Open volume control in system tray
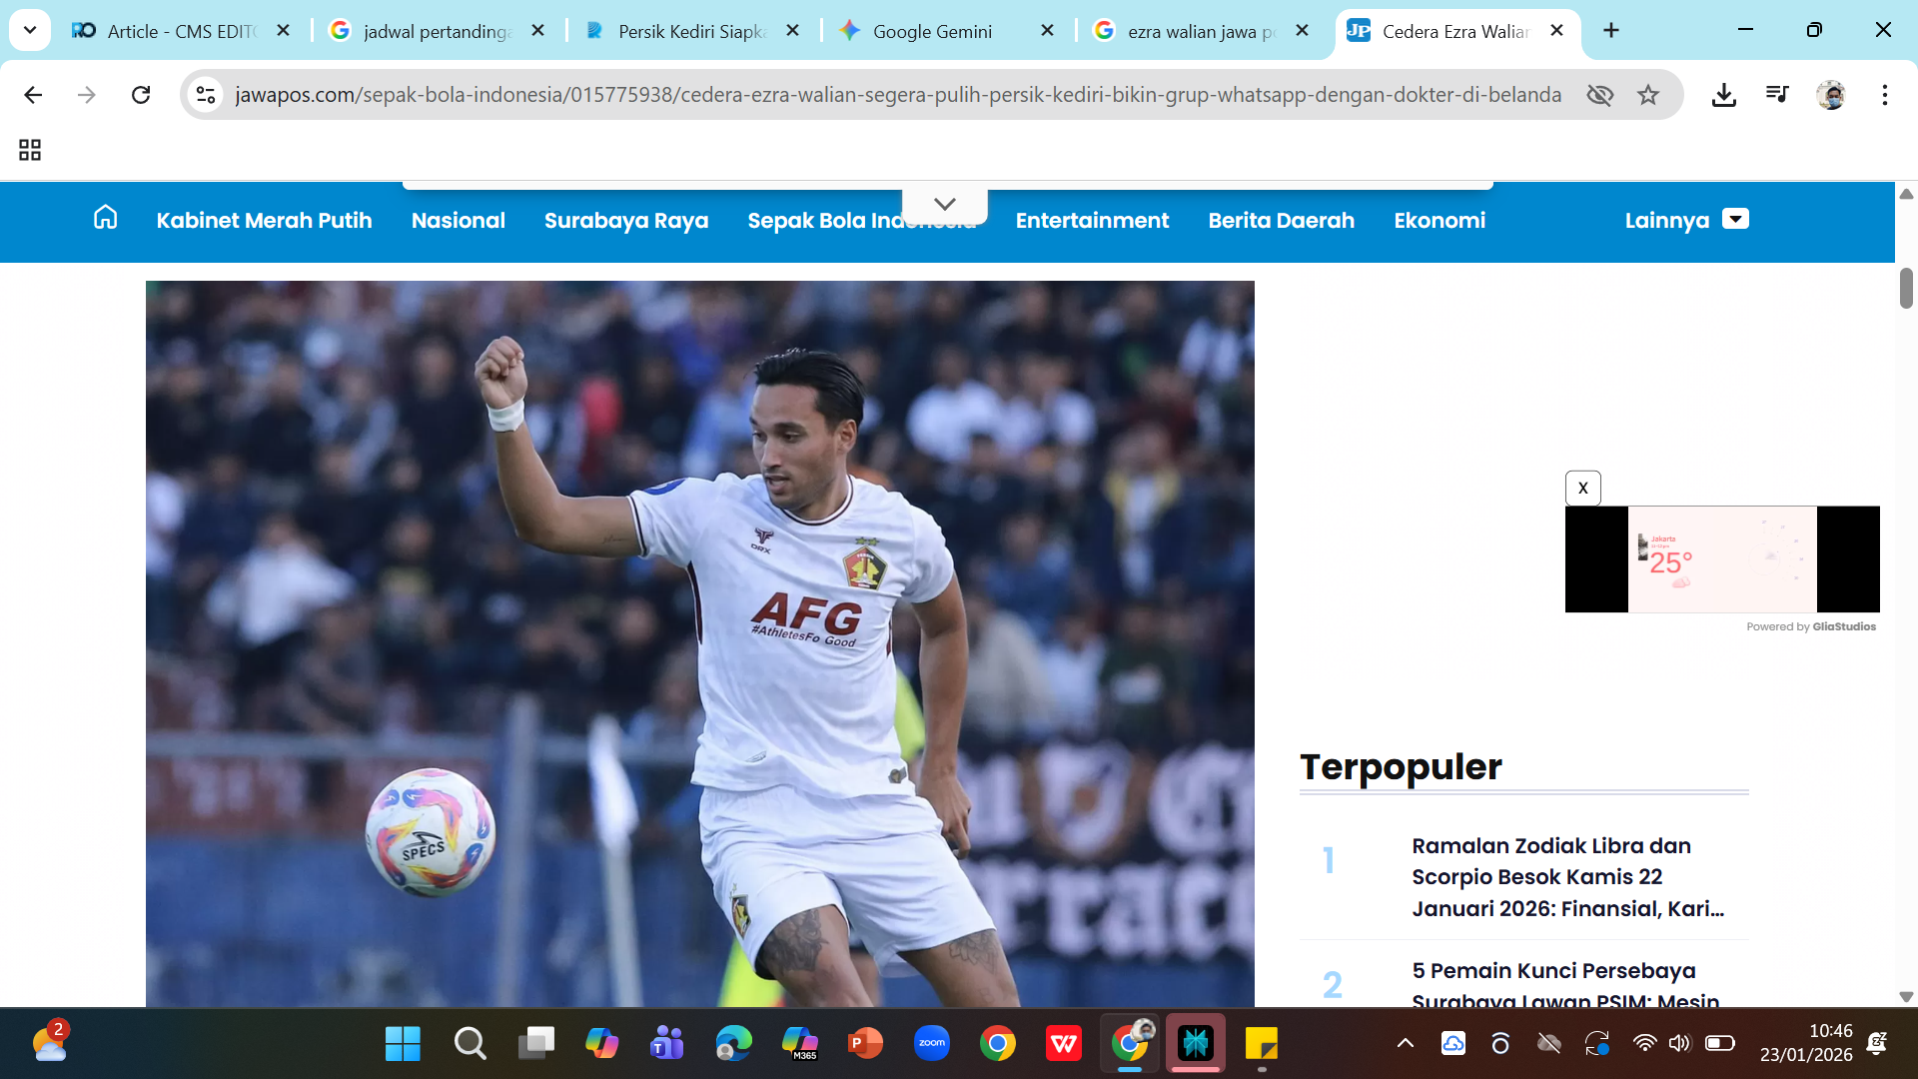 pos(1679,1044)
